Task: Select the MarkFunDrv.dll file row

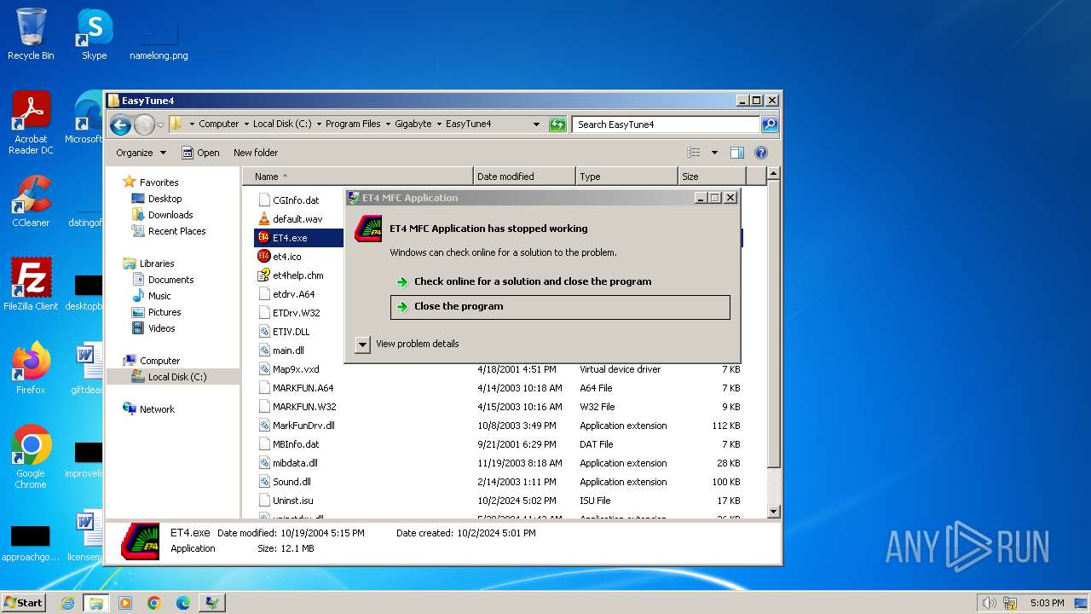Action: (500, 426)
